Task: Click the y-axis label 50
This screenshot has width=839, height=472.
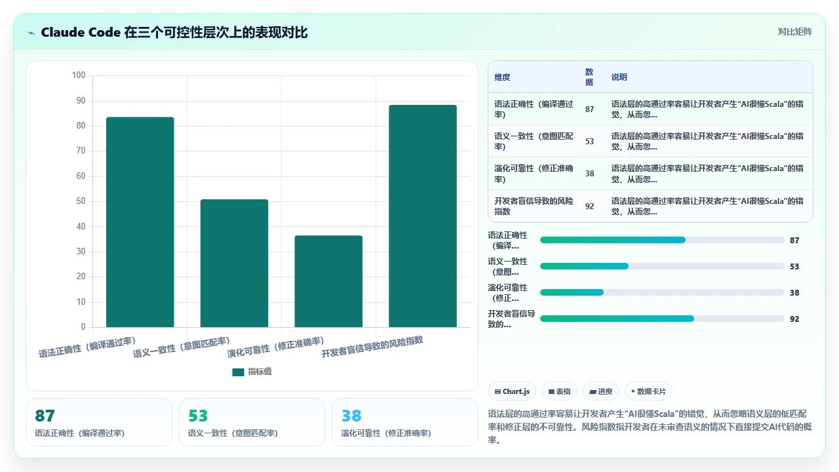Action: tap(81, 201)
